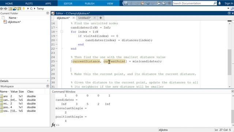Open the VIEW ribbon tab

(x=110, y=3)
